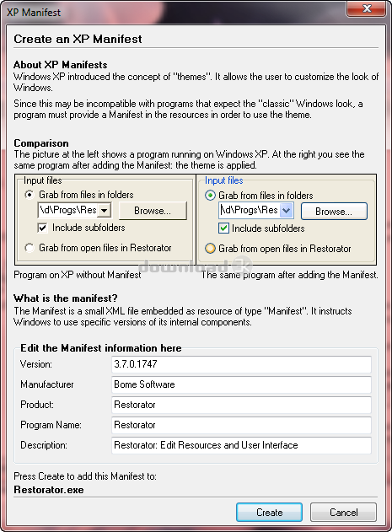Screen dimensions: 392x532
Task: Open themed blue folder path dropdown arrow
Action: [x=287, y=211]
